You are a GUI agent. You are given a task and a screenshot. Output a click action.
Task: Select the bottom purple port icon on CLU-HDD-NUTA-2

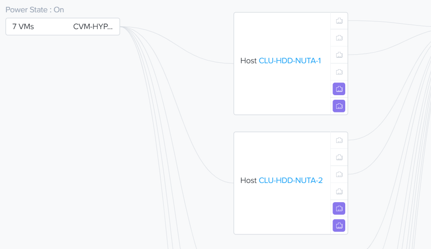tap(339, 226)
